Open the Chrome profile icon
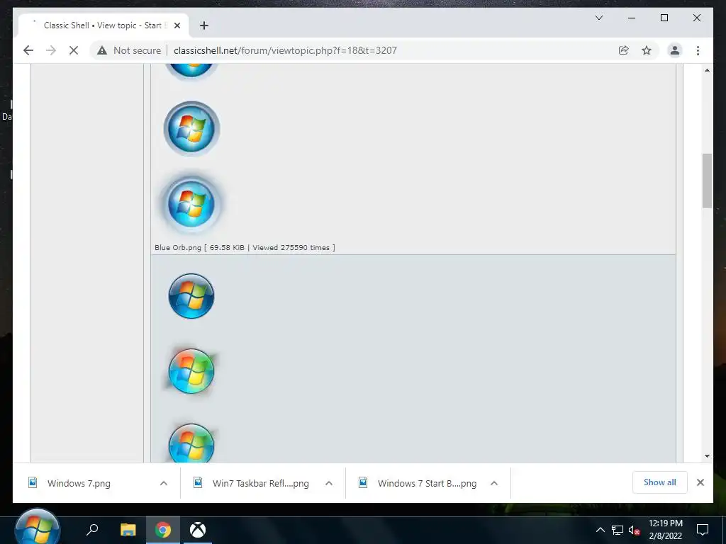This screenshot has height=544, width=726. click(675, 50)
